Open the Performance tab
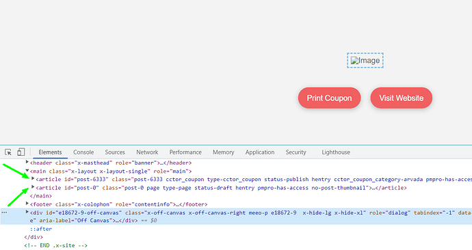This screenshot has height=250, width=472. click(x=185, y=152)
